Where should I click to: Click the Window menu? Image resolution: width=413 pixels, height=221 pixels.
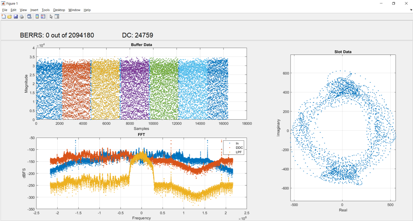(74, 10)
